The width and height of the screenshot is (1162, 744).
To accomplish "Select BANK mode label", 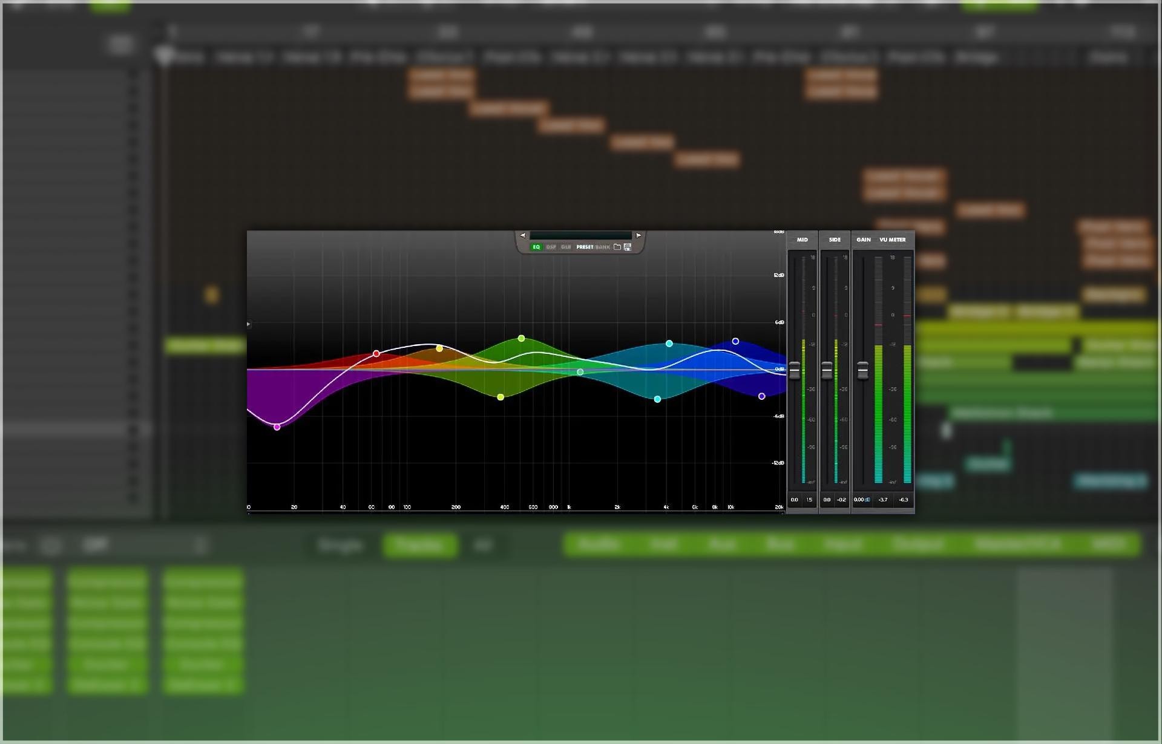I will pyautogui.click(x=603, y=247).
